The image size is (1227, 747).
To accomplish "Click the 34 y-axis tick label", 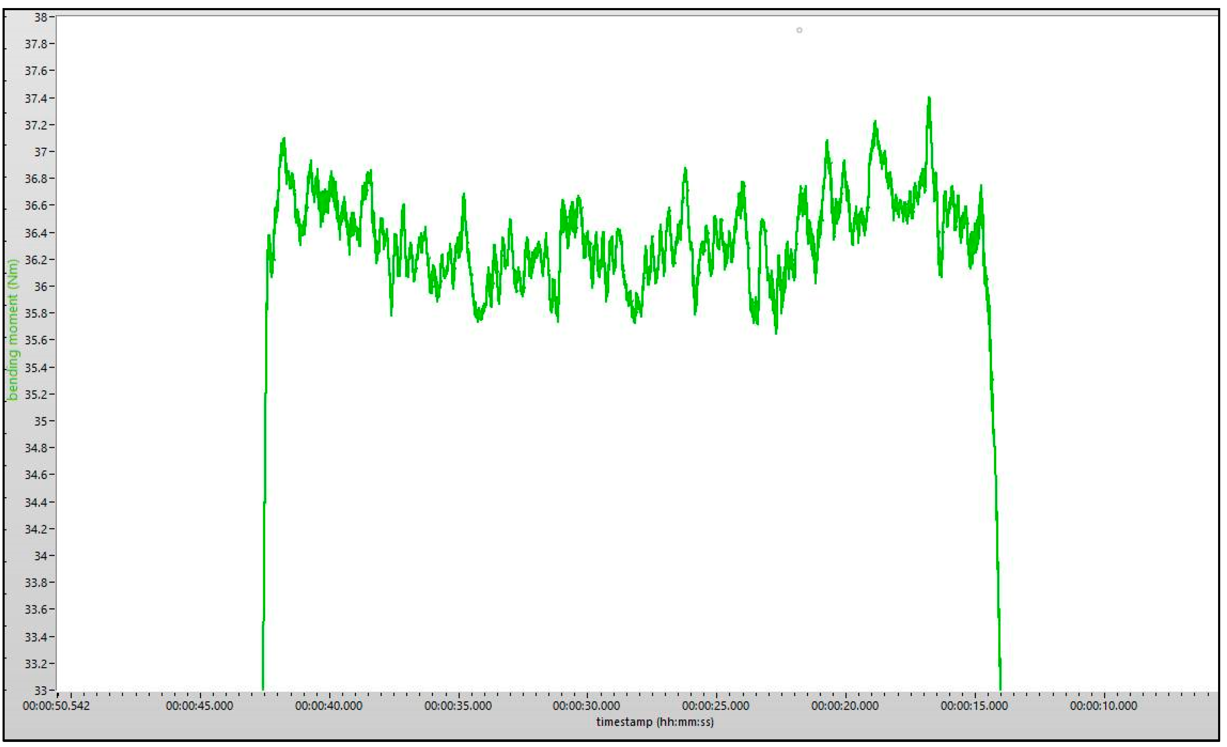I will tap(40, 556).
